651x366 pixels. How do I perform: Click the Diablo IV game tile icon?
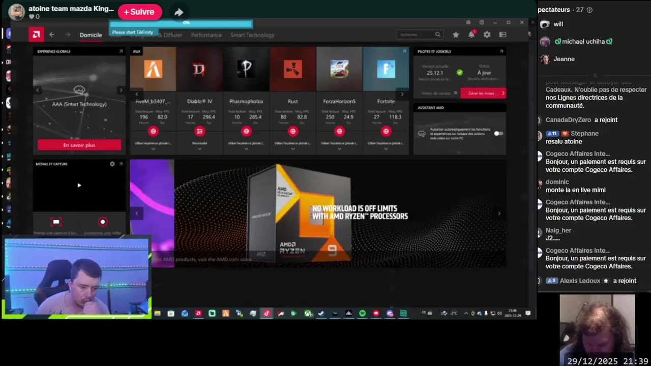click(x=199, y=69)
